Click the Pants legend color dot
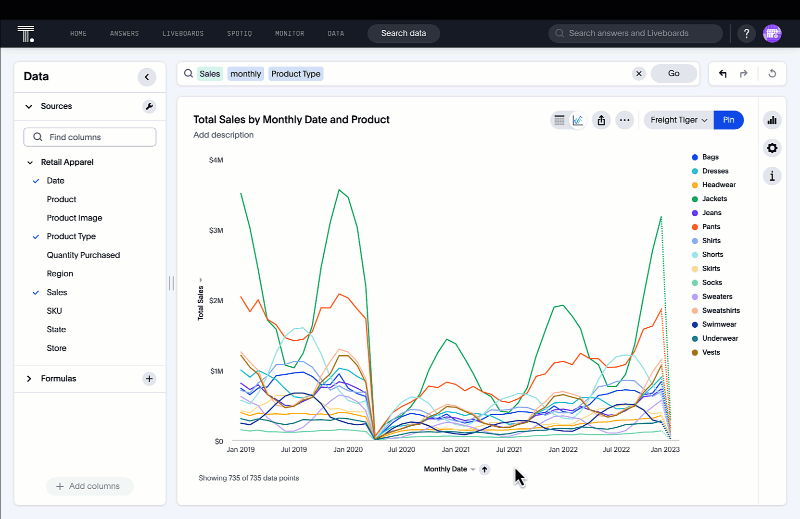Screen dimensions: 800x519 click(x=695, y=227)
